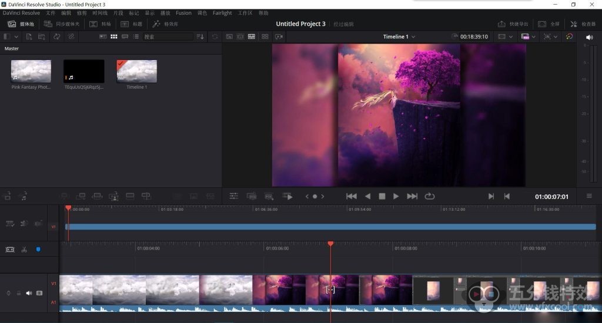Toggle the color grade bypass icon
This screenshot has height=323, width=602.
[569, 37]
